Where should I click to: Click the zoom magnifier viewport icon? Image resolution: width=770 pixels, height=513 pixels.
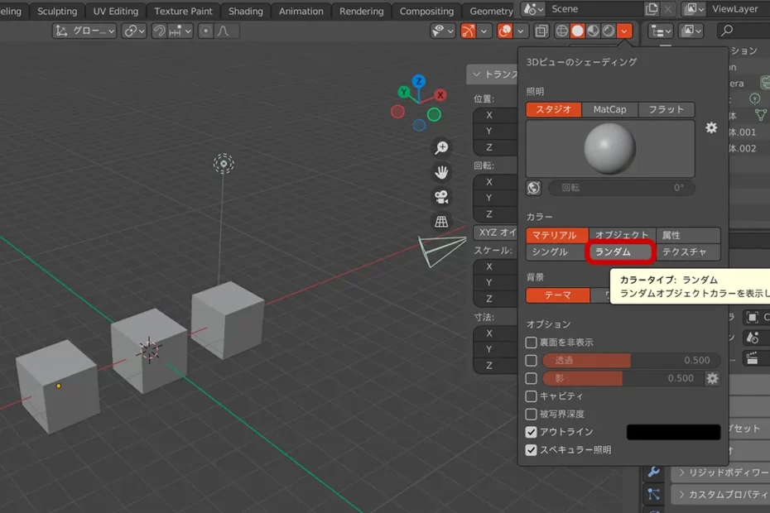click(x=441, y=147)
